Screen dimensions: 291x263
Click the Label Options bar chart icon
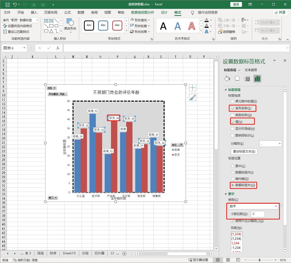coord(257,79)
